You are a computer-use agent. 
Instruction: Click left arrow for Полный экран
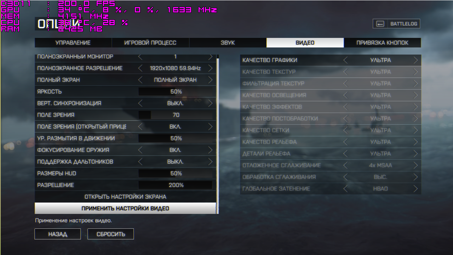click(140, 80)
